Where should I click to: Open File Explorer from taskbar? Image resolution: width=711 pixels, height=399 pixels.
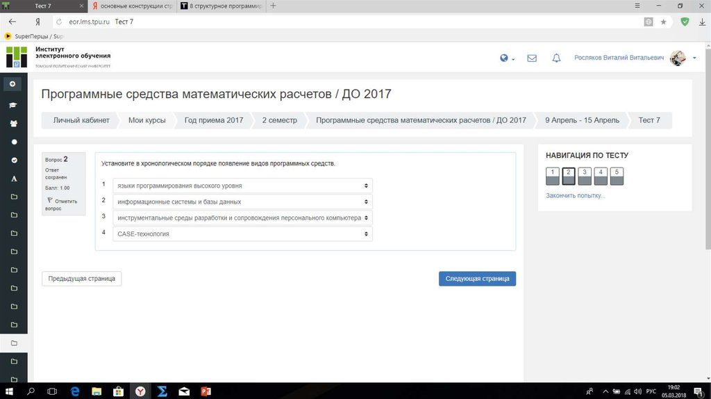pyautogui.click(x=97, y=391)
